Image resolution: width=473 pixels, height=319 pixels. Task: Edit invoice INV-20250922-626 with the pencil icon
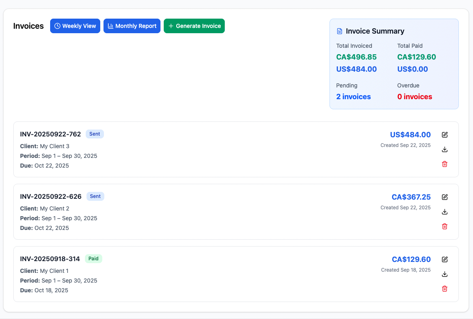click(445, 197)
